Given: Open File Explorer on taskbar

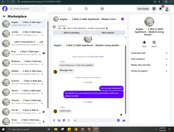Looking at the screenshot, I should pos(56,129).
